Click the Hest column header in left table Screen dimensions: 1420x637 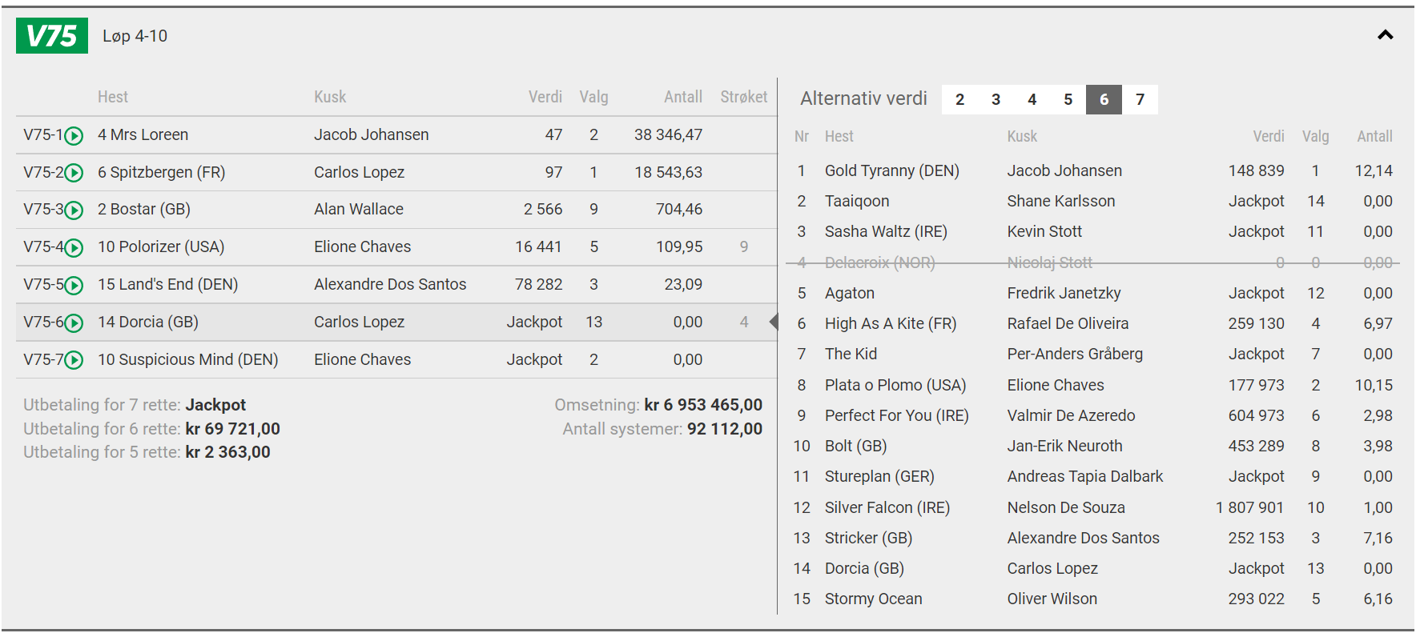(x=113, y=97)
